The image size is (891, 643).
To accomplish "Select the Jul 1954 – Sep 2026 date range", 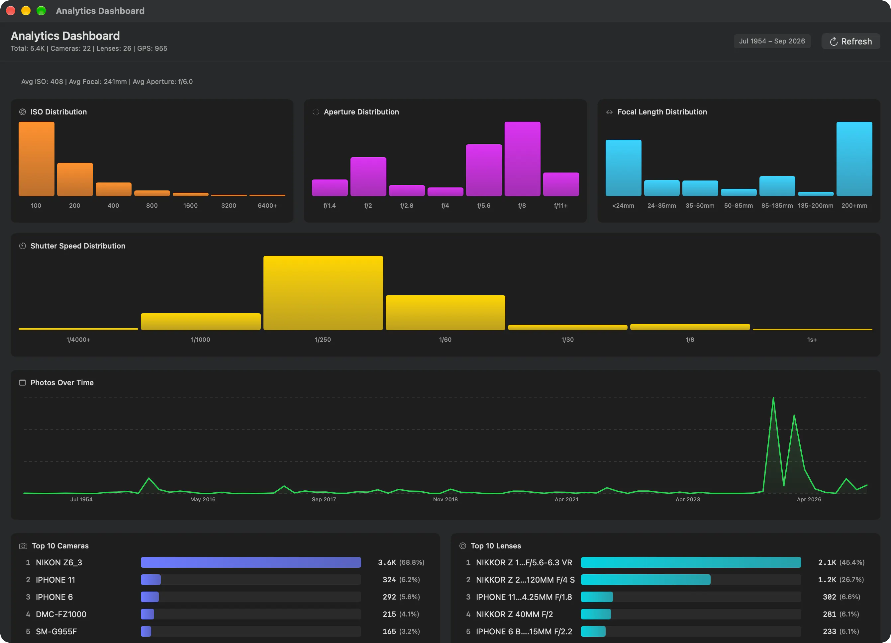I will tap(772, 41).
